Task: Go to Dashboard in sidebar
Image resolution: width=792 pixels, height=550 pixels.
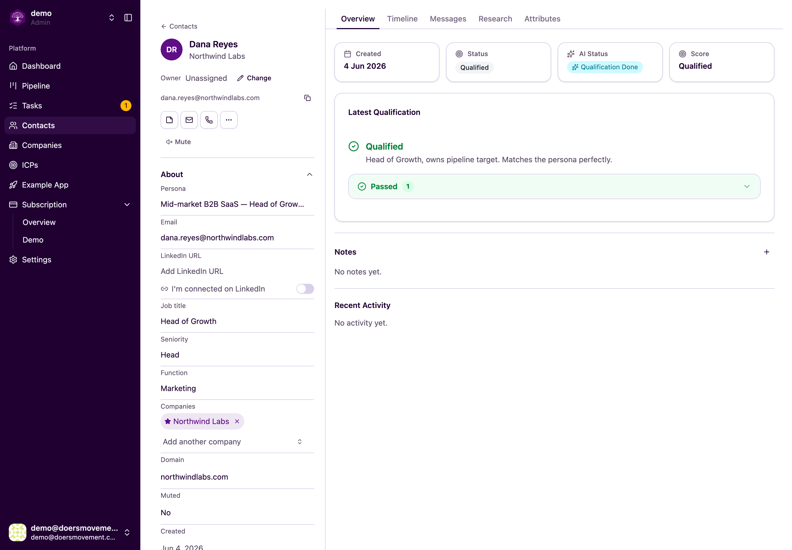Action: (x=70, y=66)
